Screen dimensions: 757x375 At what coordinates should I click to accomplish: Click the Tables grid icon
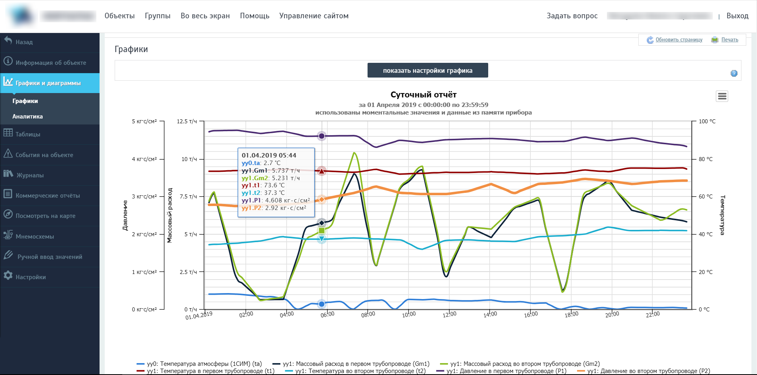[8, 133]
